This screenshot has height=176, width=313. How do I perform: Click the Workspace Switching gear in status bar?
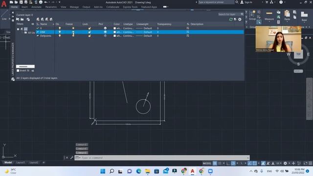coord(285,163)
